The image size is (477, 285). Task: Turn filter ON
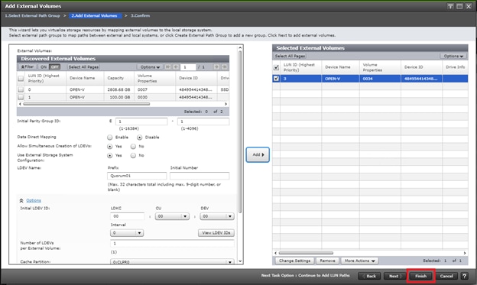click(44, 67)
